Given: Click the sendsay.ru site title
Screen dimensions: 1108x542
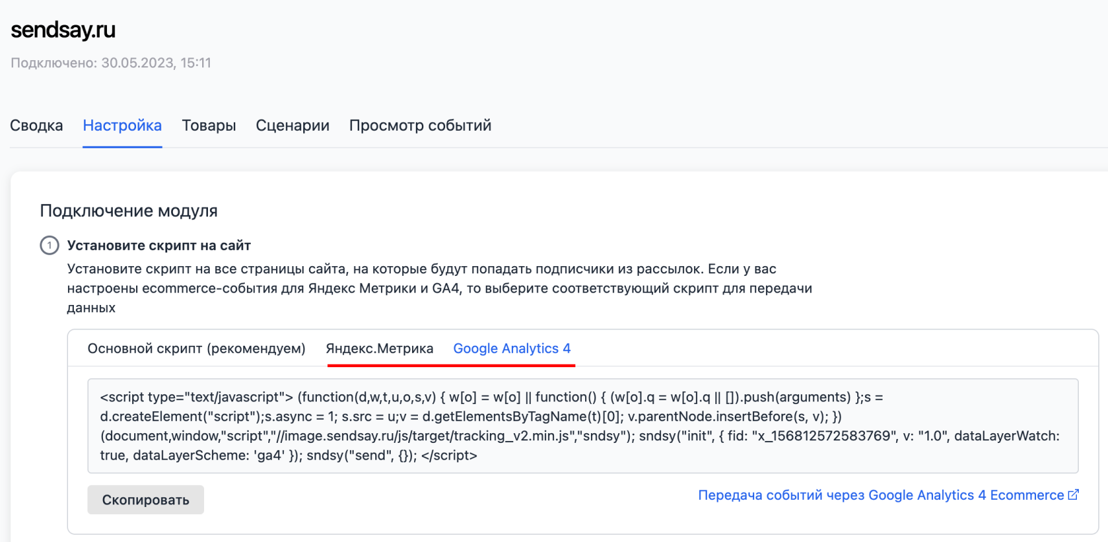Looking at the screenshot, I should coord(63,30).
